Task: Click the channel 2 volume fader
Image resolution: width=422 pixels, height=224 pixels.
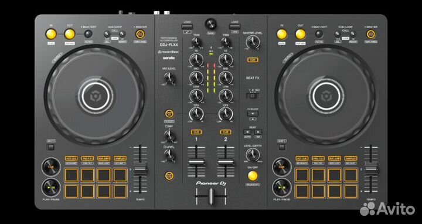Action: pyautogui.click(x=226, y=161)
